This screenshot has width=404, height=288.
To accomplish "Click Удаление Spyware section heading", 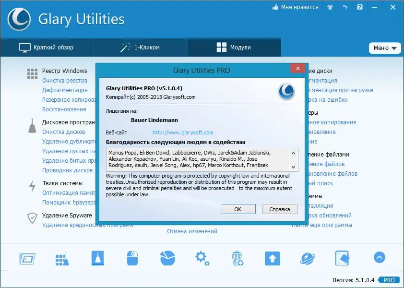I will [67, 216].
